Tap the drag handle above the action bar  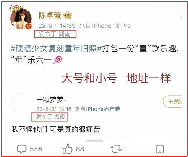94,141
